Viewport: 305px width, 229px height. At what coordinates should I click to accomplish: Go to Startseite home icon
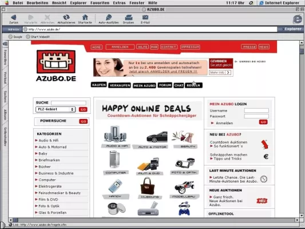point(85,17)
